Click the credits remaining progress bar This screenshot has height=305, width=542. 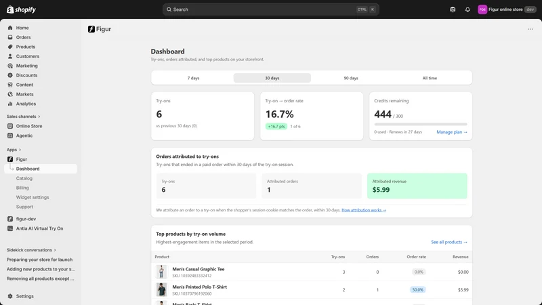pyautogui.click(x=420, y=124)
